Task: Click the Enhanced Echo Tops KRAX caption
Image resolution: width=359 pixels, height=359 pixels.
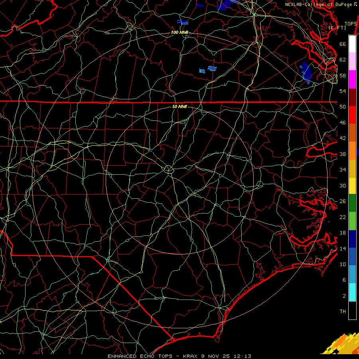Action: [179, 356]
